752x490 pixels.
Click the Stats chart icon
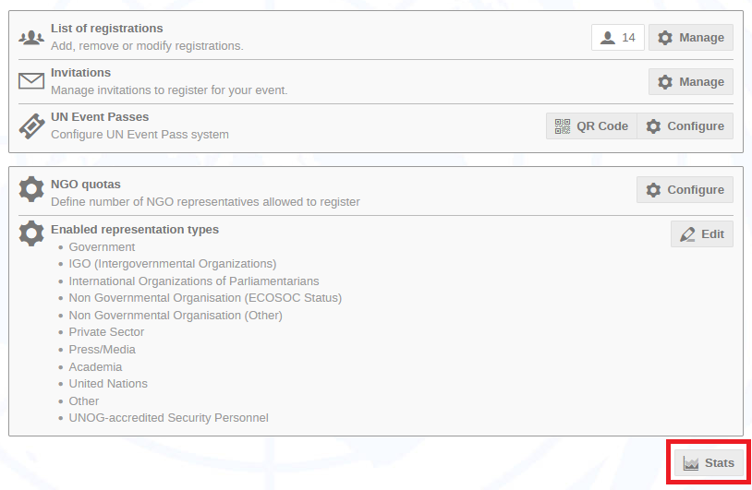click(x=691, y=463)
